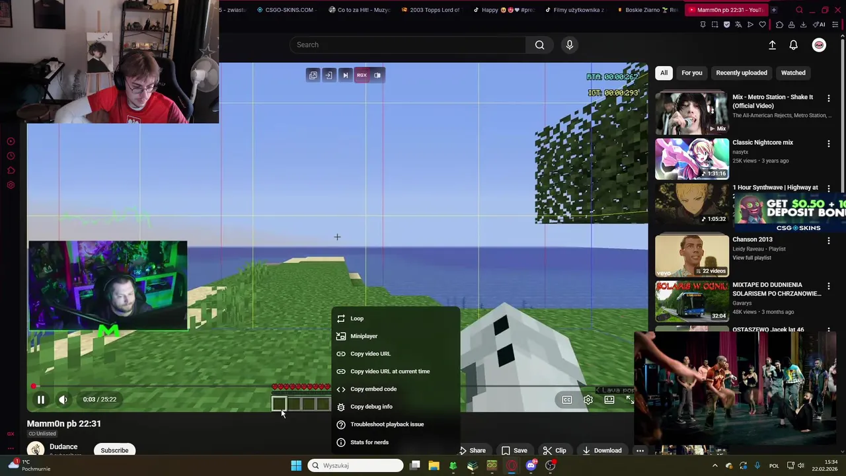Open the Windows Start menu
This screenshot has width=846, height=476.
(x=296, y=465)
